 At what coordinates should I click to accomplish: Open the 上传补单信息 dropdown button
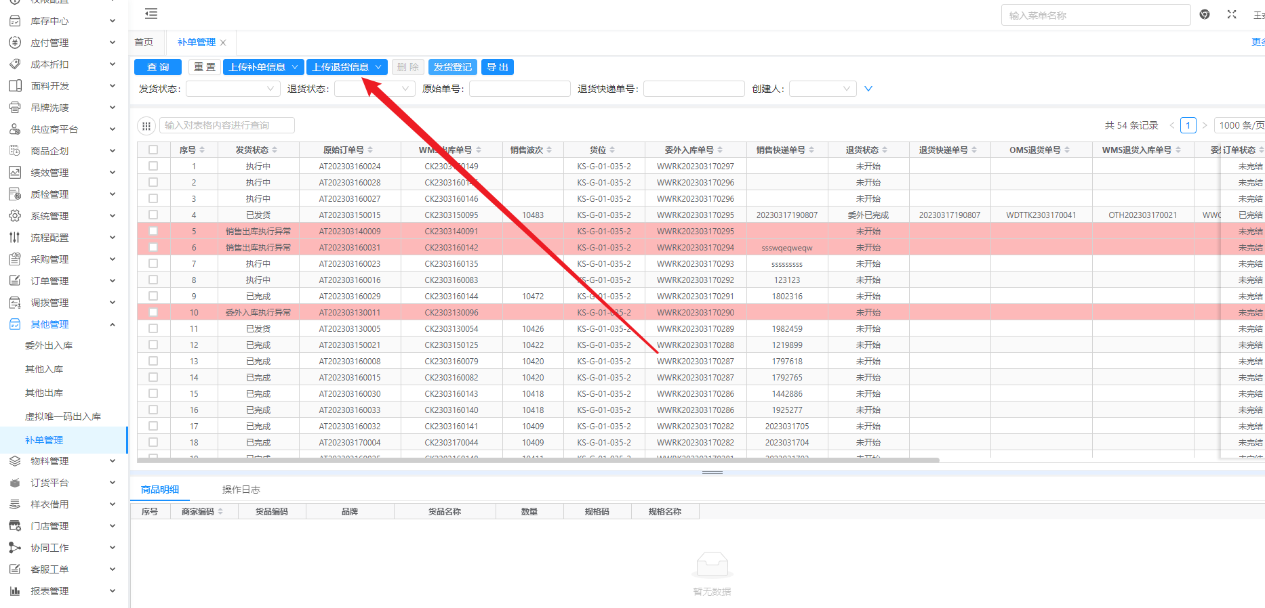point(262,67)
